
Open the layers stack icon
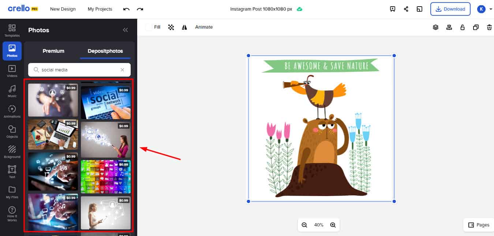[x=435, y=27]
